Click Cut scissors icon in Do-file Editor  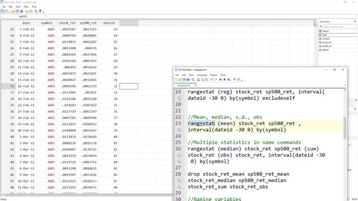pyautogui.click(x=199, y=79)
